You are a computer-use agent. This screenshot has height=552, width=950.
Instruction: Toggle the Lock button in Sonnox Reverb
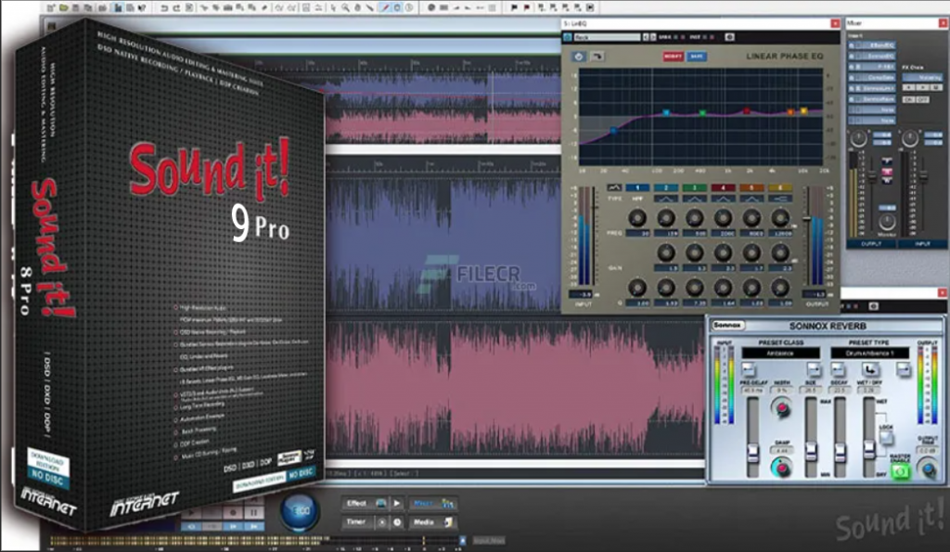tap(886, 434)
